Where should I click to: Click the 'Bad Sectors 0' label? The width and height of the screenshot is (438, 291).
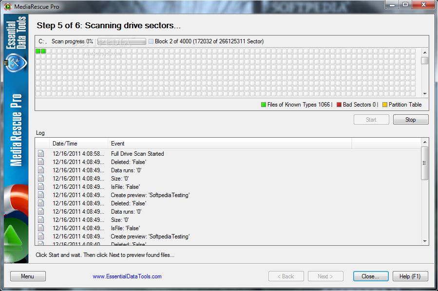359,105
